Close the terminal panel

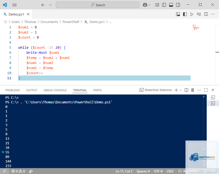click(x=213, y=90)
